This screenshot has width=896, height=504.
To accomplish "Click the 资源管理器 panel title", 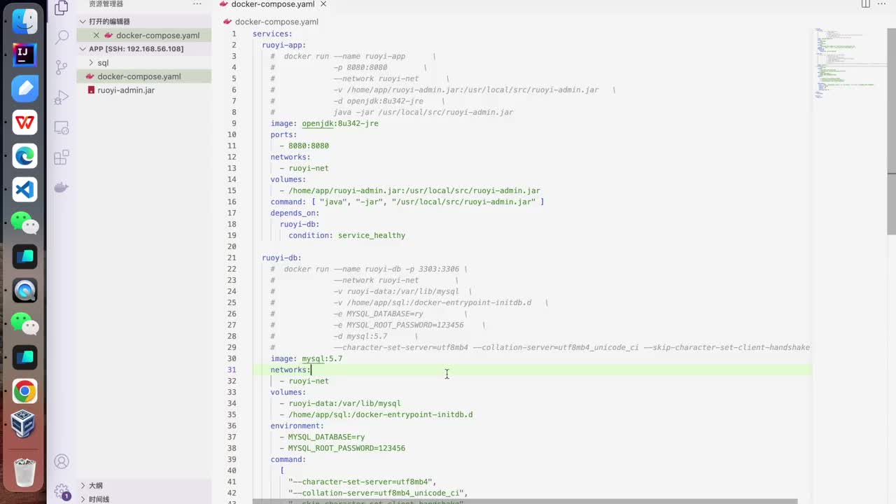I will (x=106, y=4).
